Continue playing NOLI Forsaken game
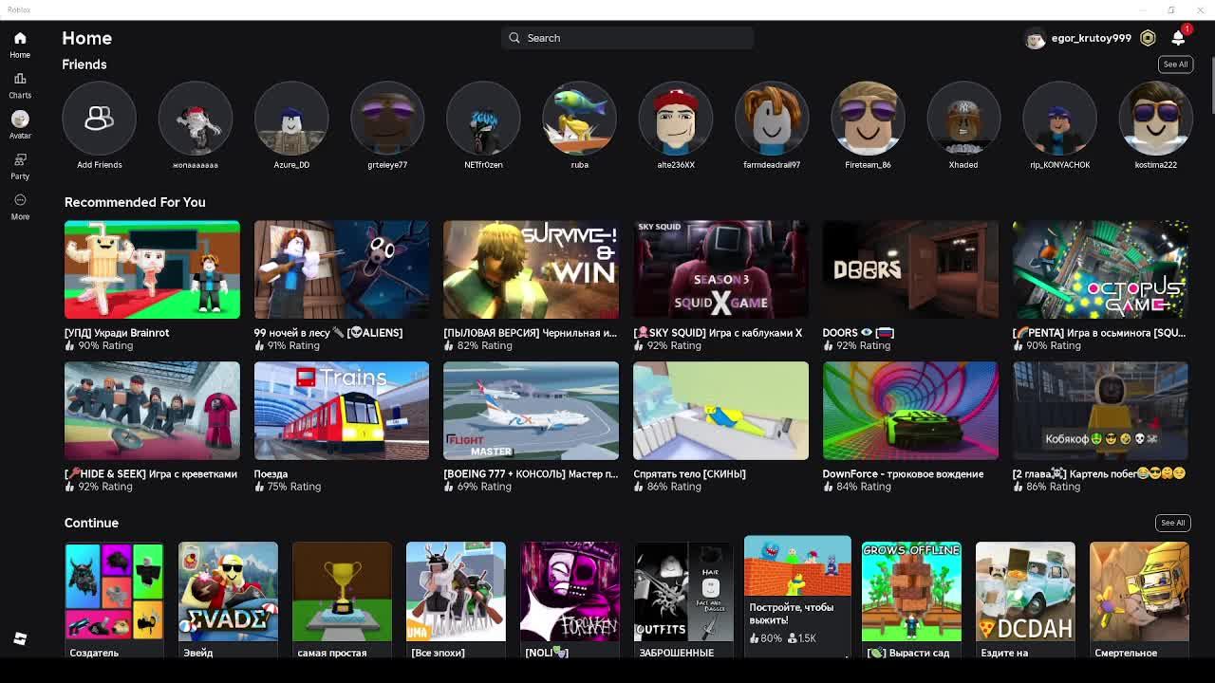This screenshot has height=683, width=1215. 570,592
